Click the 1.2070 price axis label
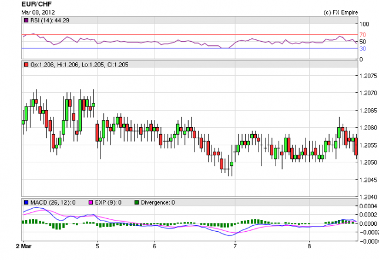This screenshot has height=260, width=379. [368, 93]
